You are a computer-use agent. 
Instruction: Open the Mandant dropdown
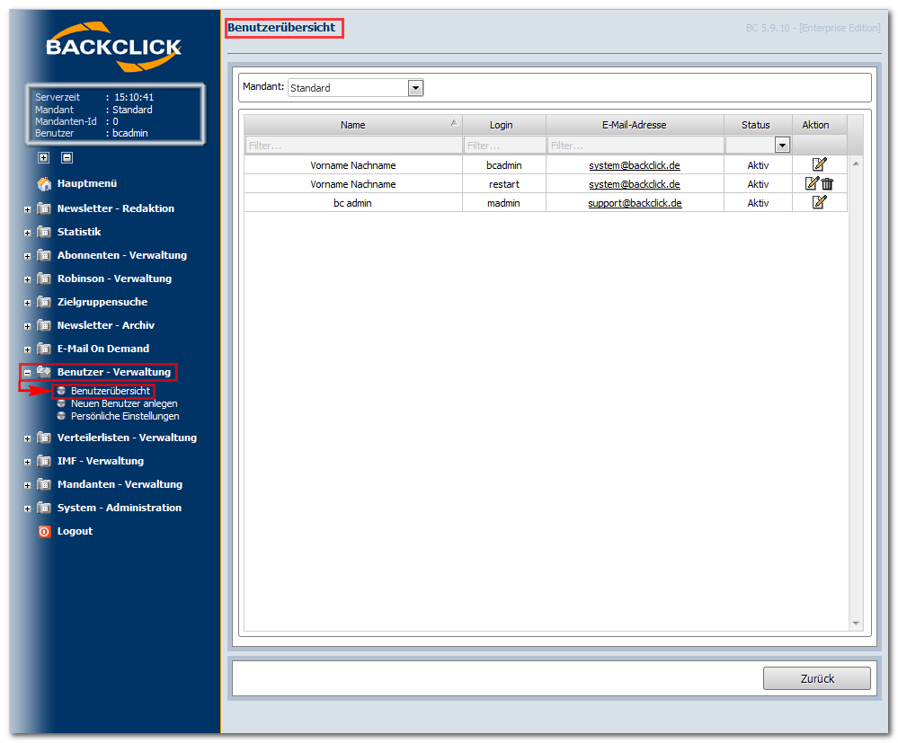(415, 88)
